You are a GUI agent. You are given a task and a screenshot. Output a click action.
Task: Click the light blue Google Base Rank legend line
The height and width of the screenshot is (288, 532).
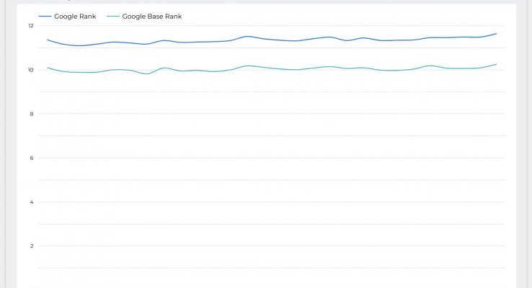112,16
